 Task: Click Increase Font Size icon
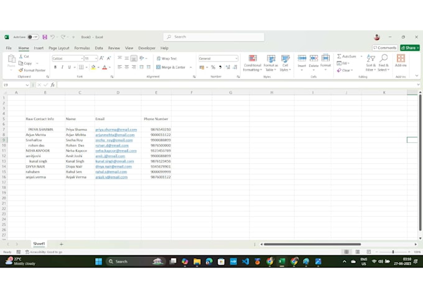101,58
